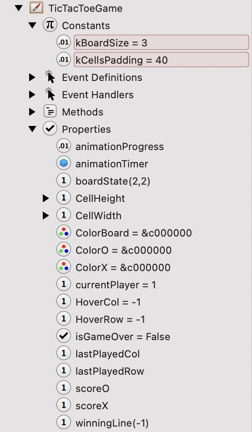
Task: Expand the CellWidth property
Action: (x=46, y=215)
